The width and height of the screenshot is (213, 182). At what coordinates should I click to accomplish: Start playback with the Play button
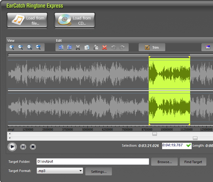[12, 147]
